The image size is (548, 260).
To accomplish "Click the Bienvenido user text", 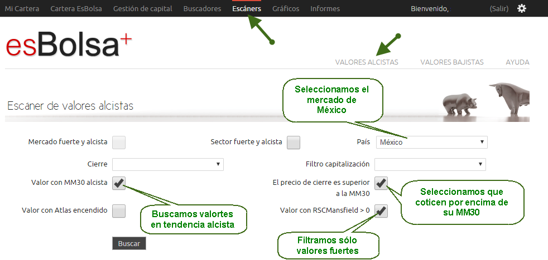I will point(430,9).
